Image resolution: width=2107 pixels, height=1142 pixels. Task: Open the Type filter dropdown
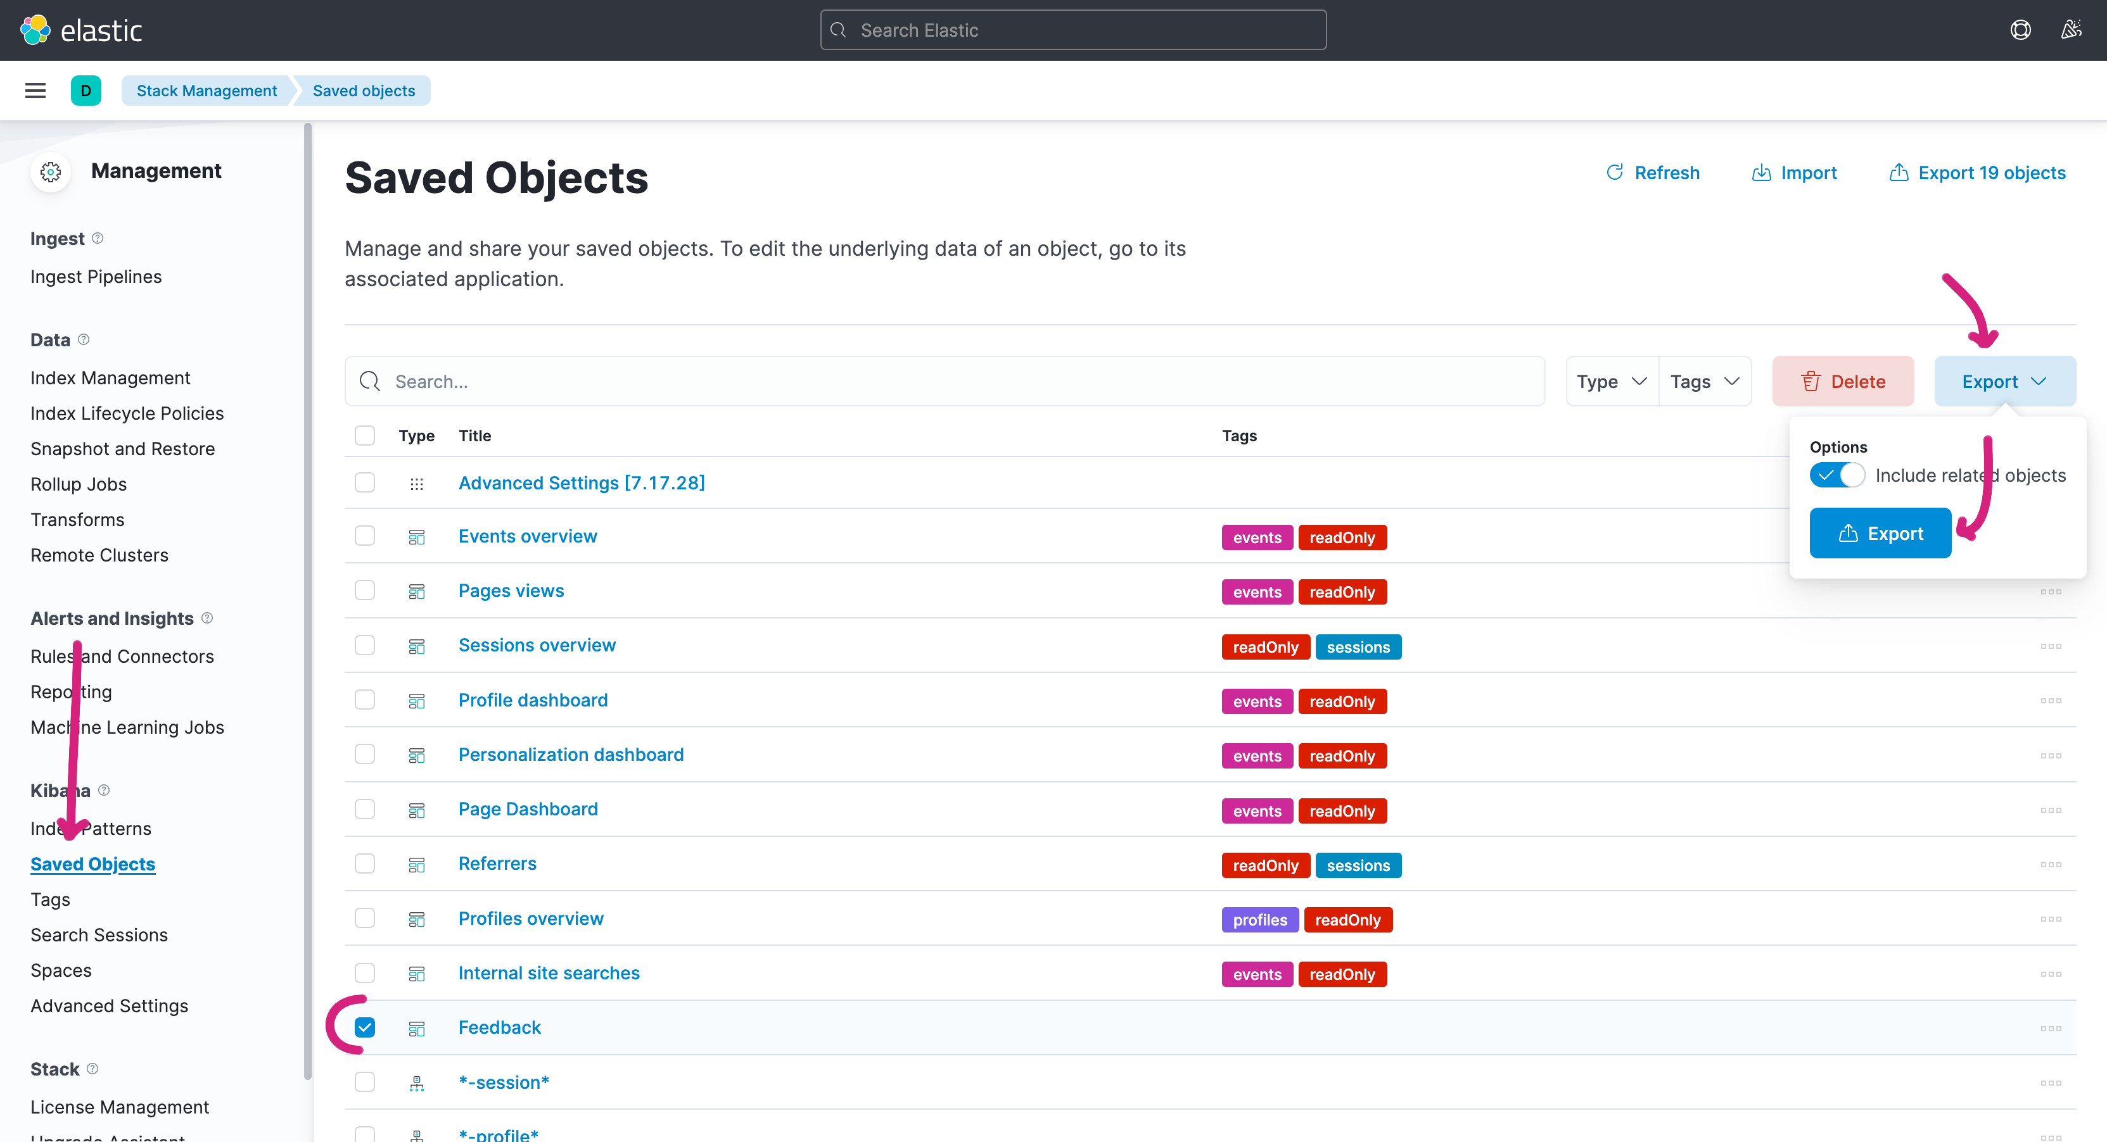click(x=1612, y=382)
